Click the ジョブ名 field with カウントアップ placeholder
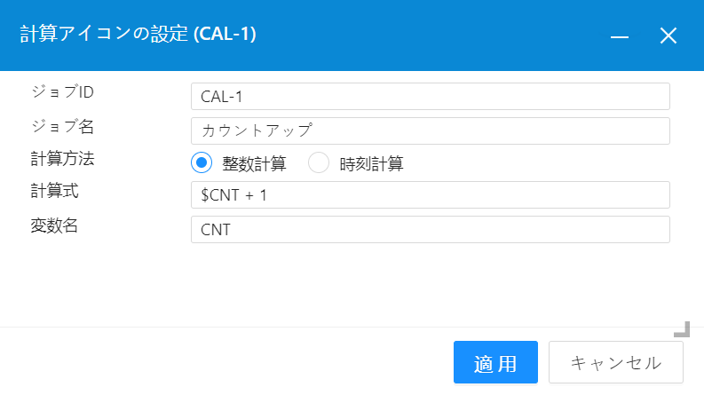 point(430,130)
